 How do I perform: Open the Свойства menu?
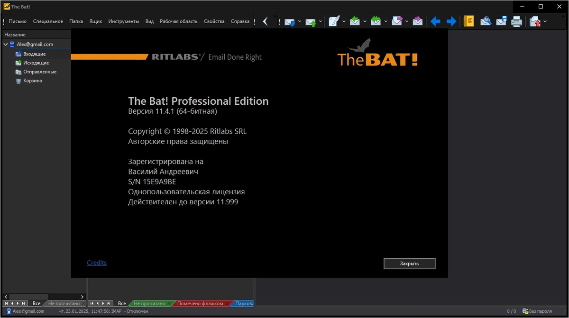pyautogui.click(x=214, y=21)
